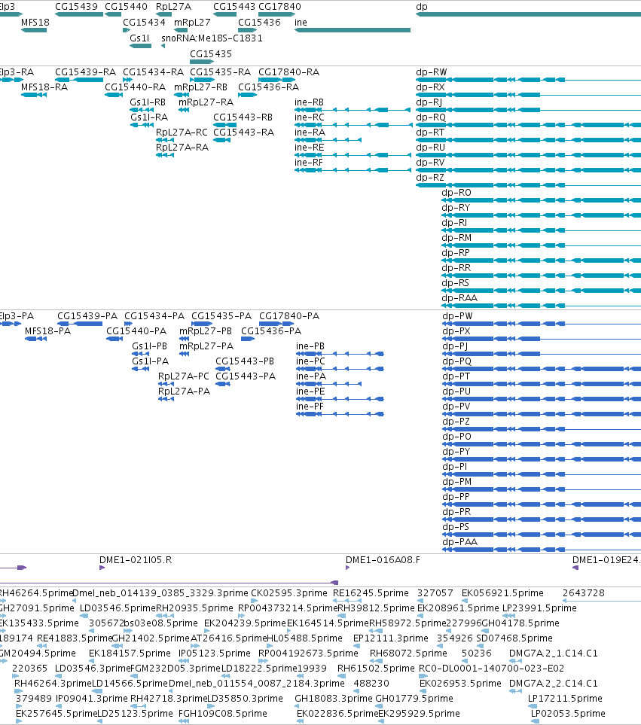Screen dimensions: 641x725
Task: Click the dp-PW protein label
Action: 457,315
